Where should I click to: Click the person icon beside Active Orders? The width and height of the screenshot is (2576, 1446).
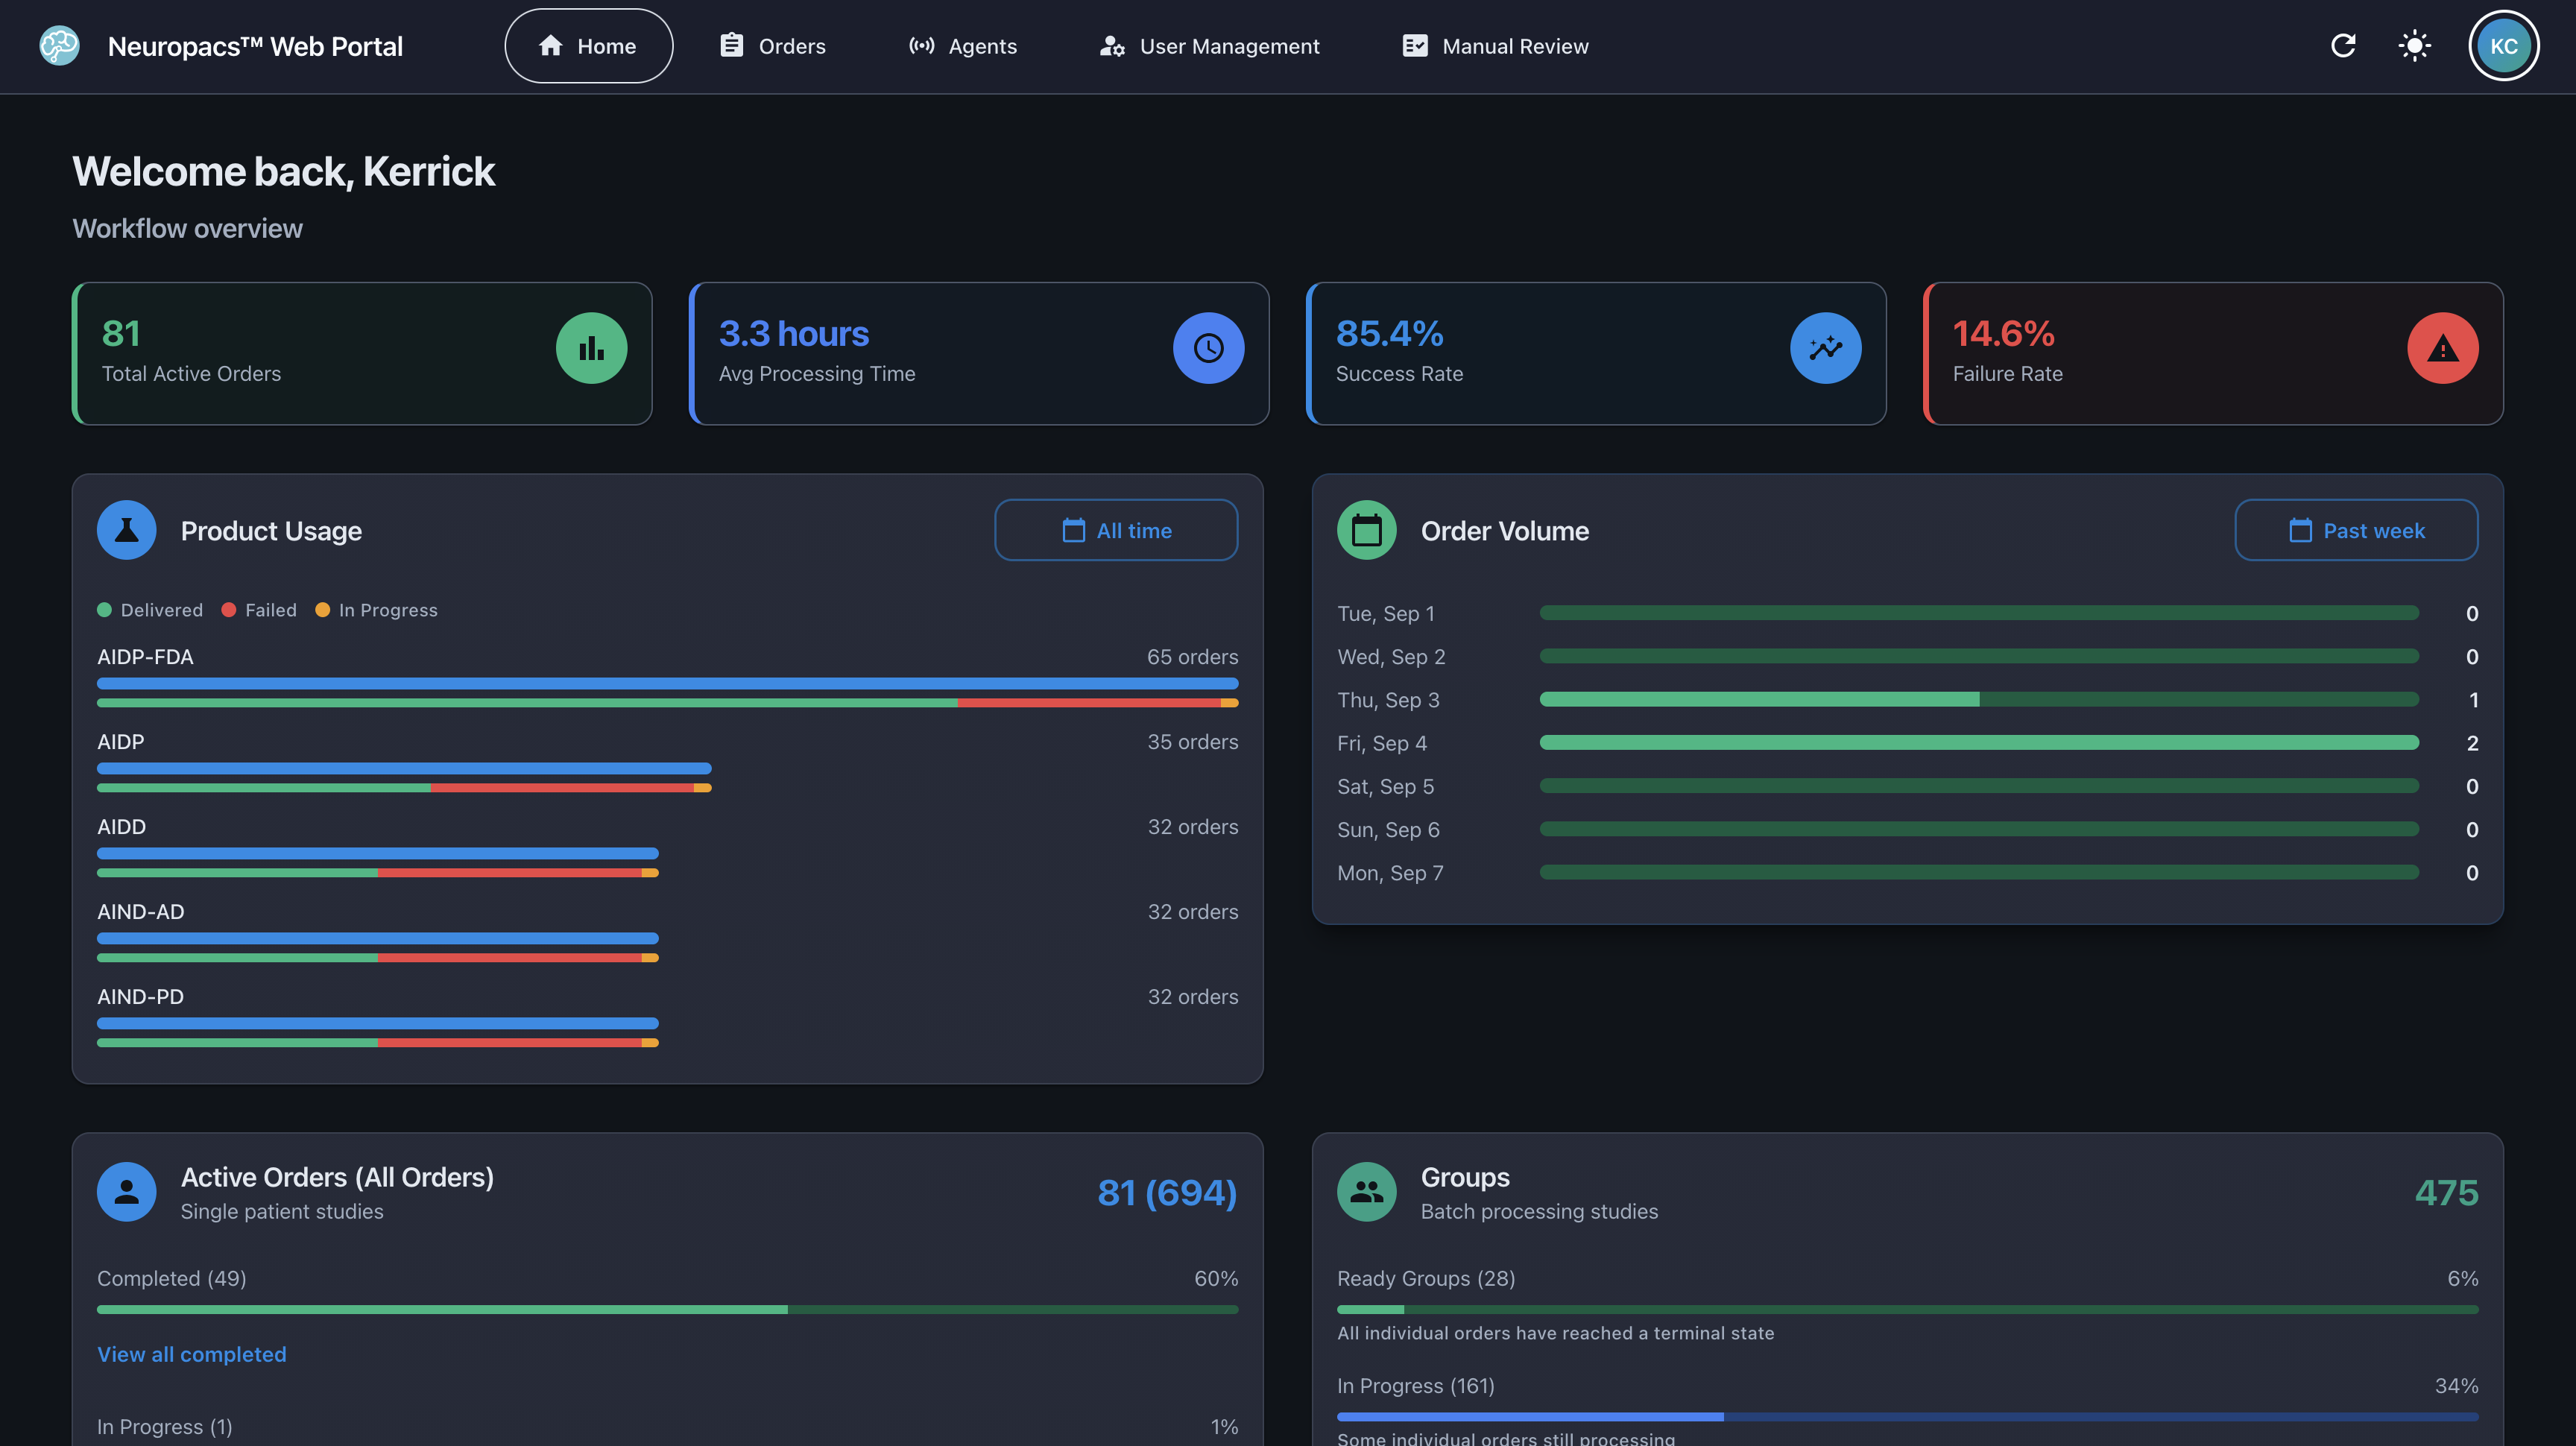(127, 1192)
